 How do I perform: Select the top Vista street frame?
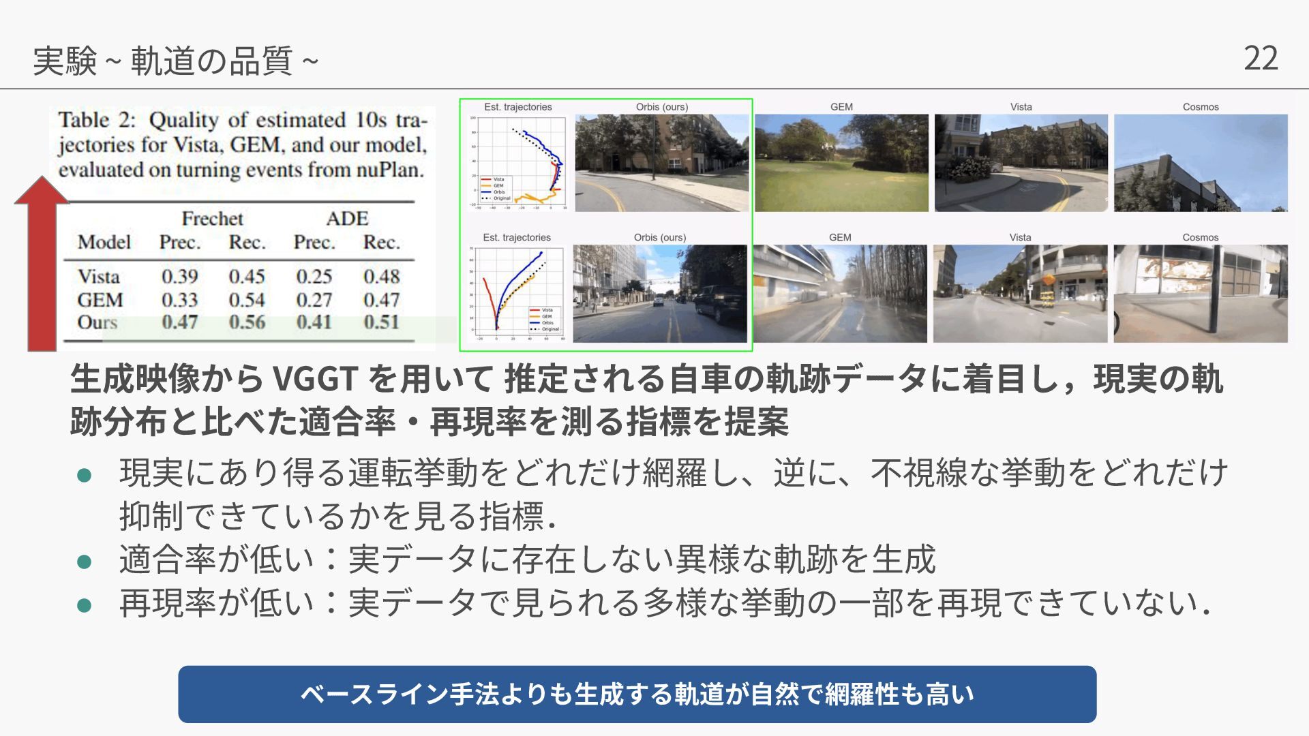coord(1021,163)
